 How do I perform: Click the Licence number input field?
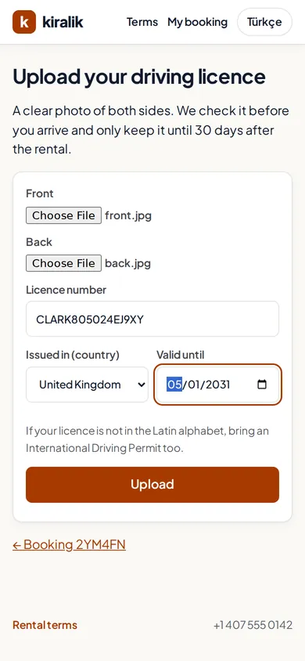(152, 319)
